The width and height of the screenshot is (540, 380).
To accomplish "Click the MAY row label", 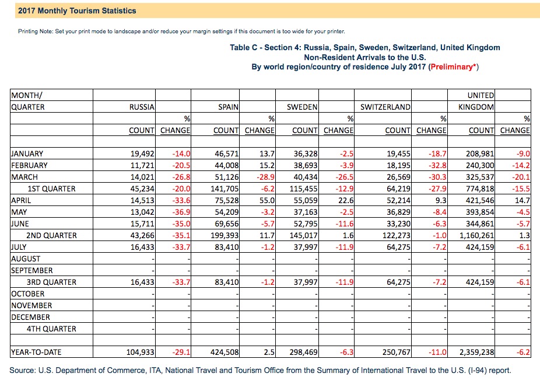I will (19, 212).
